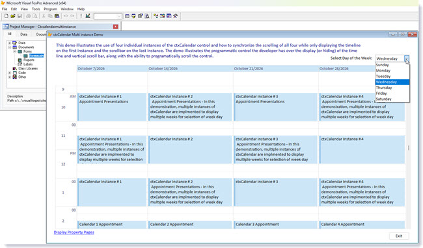Choose Saturday from the weekday list
The height and width of the screenshot is (248, 423).
[392, 99]
